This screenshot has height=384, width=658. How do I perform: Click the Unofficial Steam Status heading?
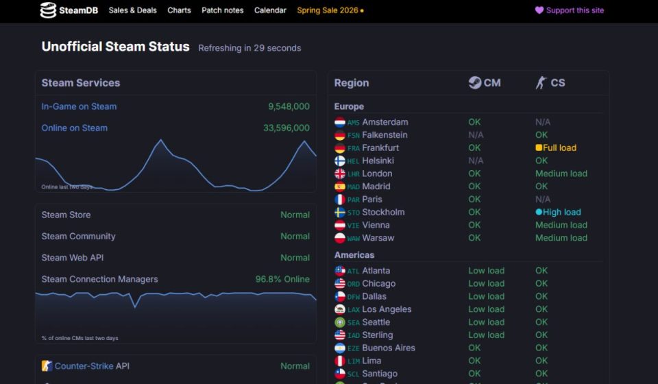coord(115,47)
